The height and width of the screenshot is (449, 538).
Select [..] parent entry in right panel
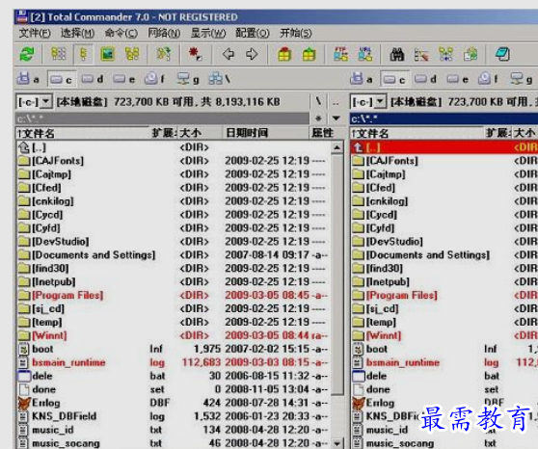(444, 147)
